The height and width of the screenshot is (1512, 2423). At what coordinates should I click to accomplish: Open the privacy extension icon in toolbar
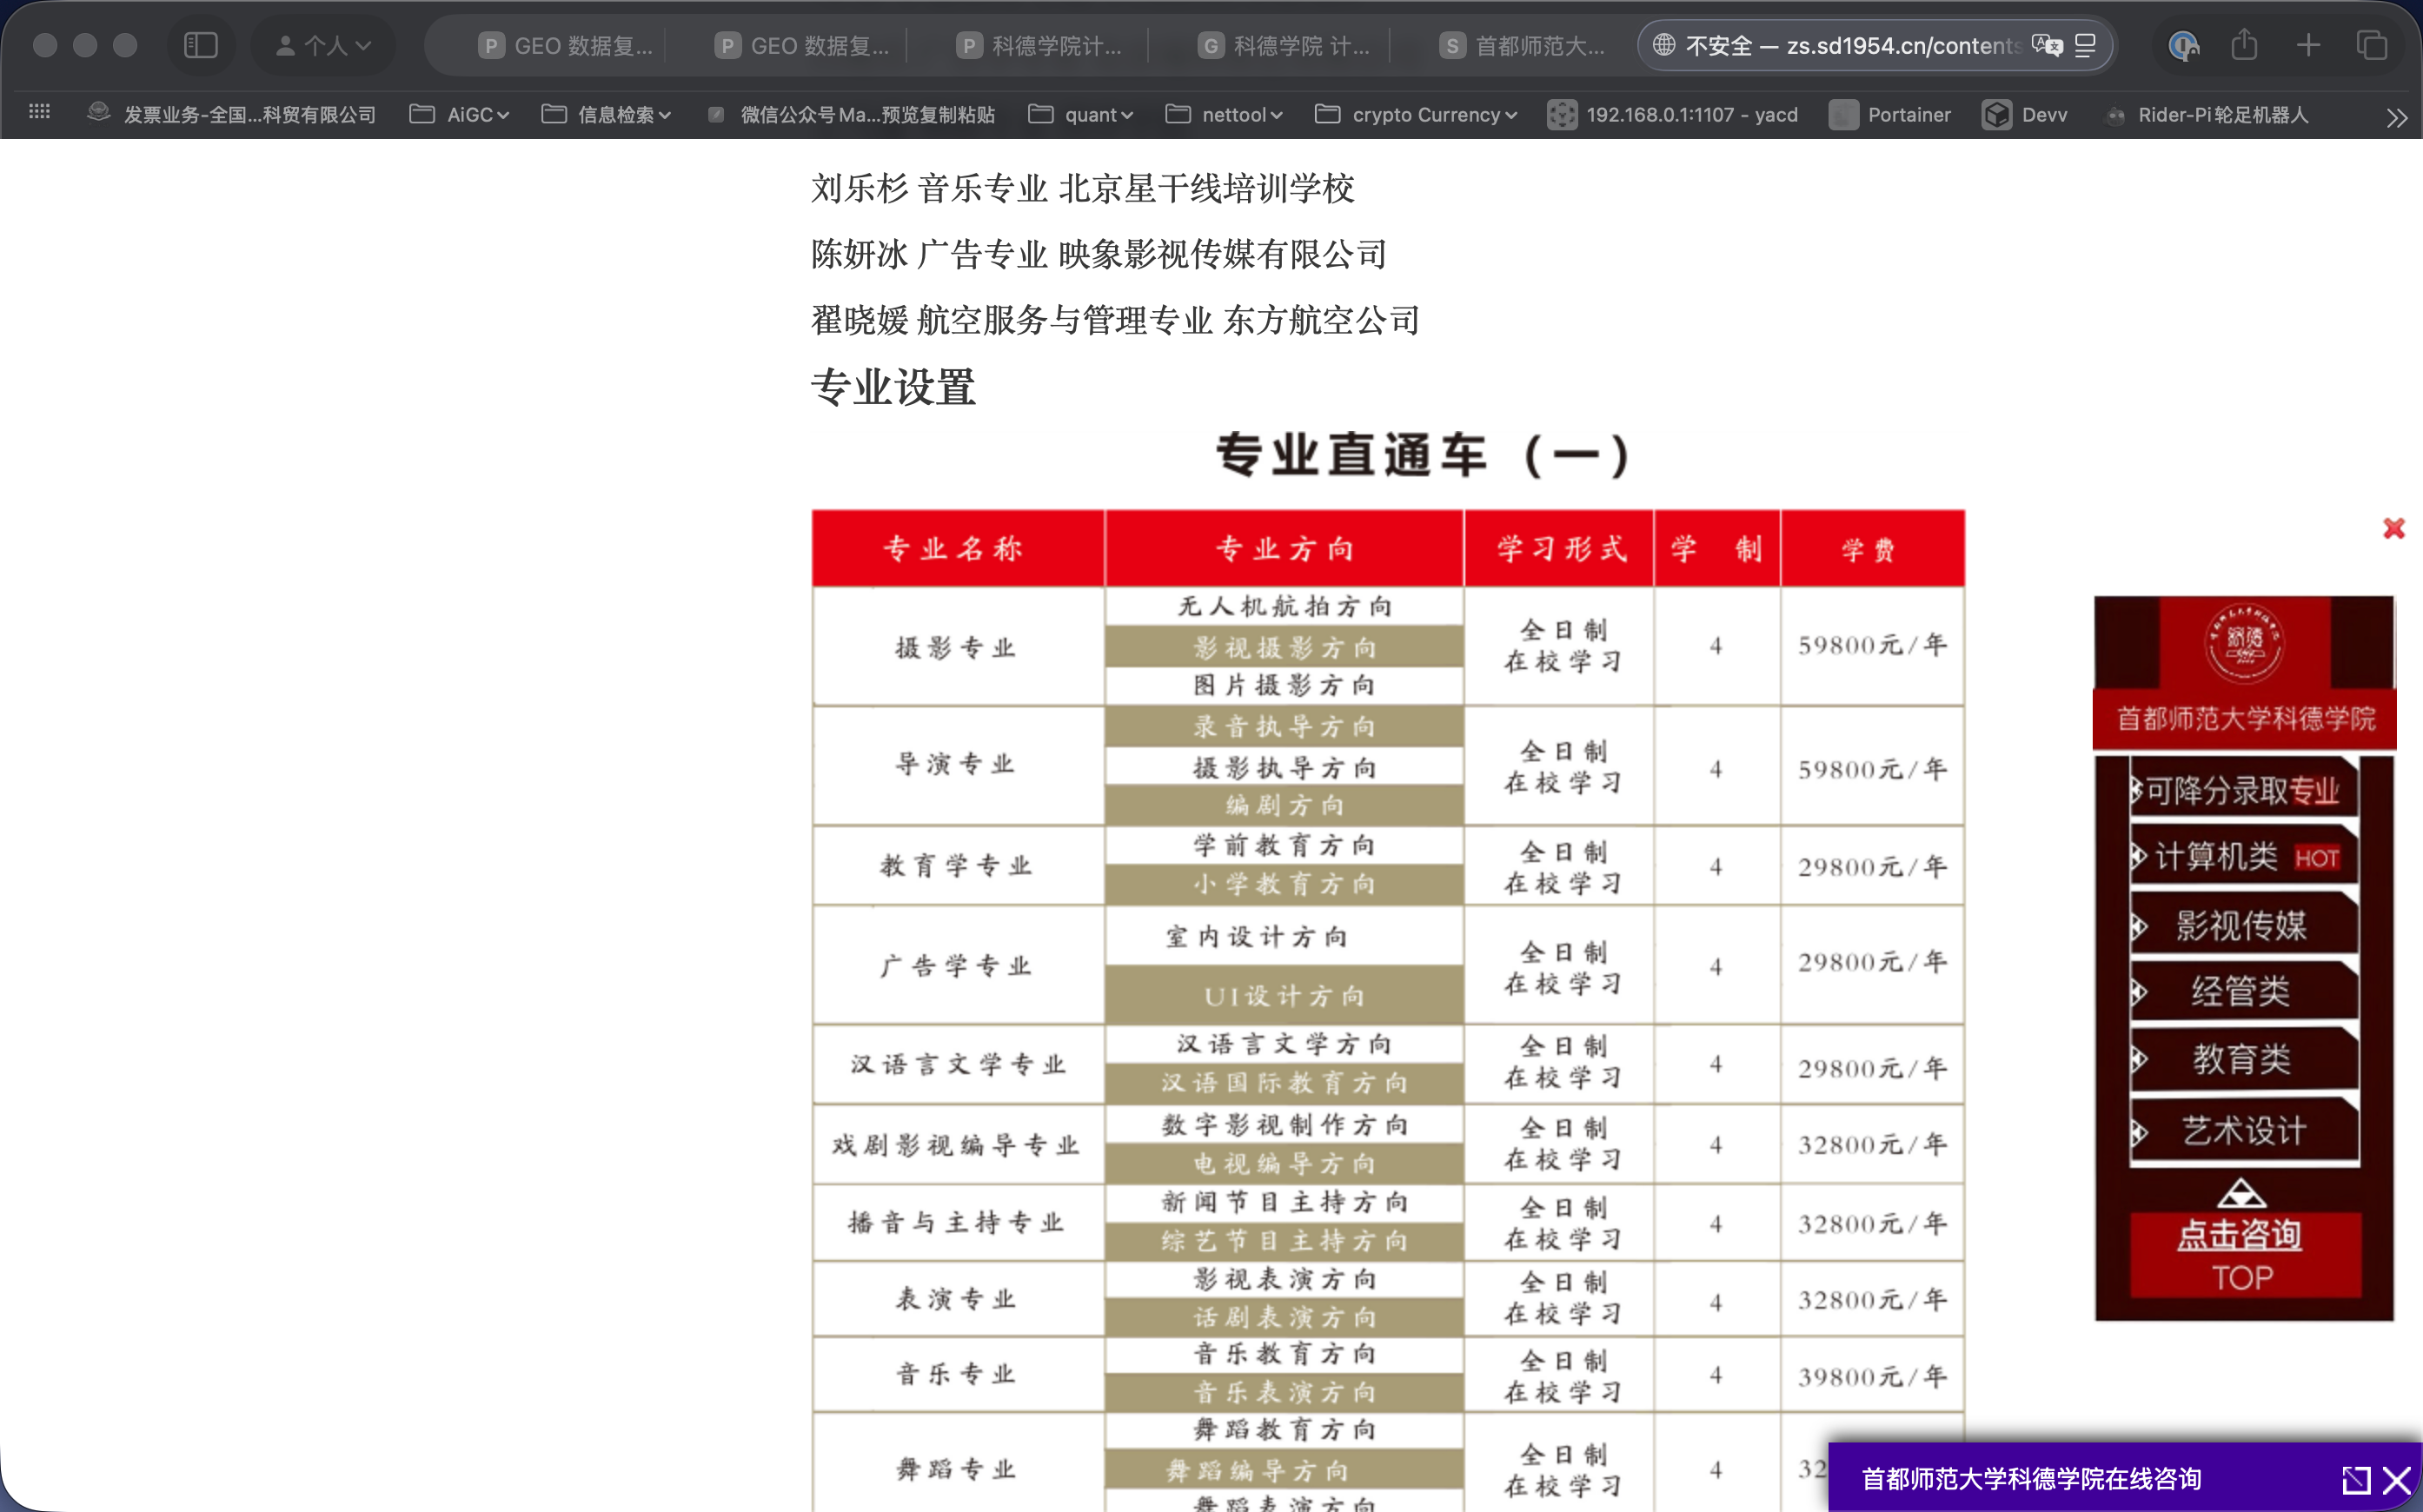[2183, 45]
